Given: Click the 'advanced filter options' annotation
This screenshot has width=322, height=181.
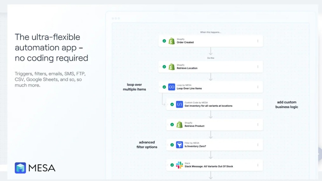Looking at the screenshot, I should click(147, 145).
